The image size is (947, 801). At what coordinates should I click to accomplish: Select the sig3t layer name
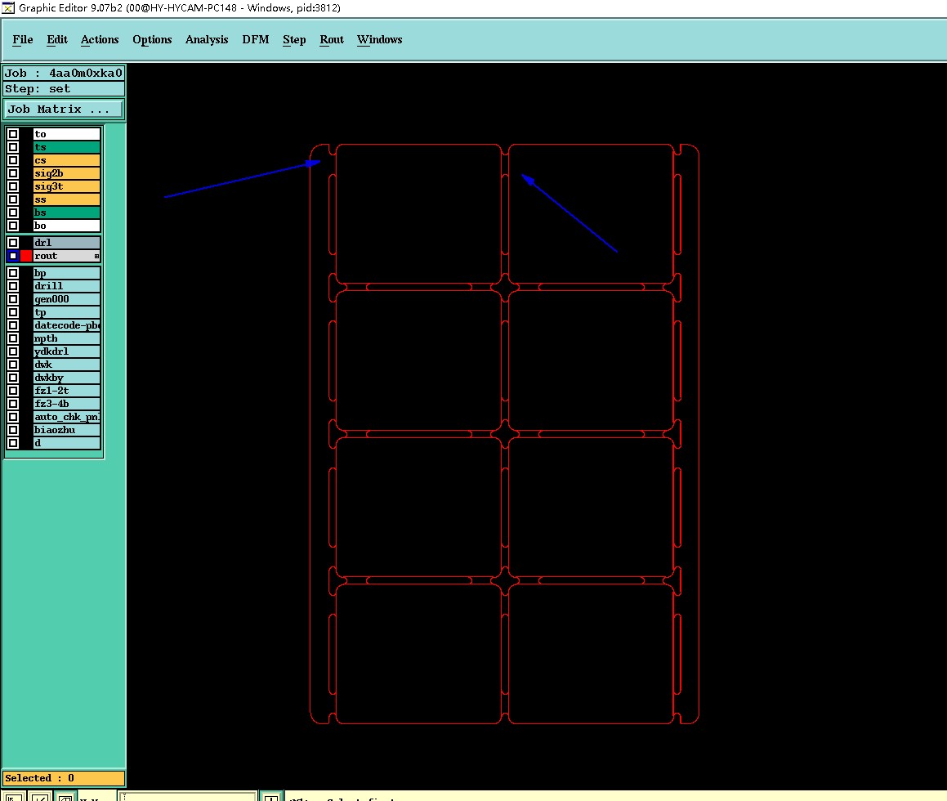tap(66, 186)
